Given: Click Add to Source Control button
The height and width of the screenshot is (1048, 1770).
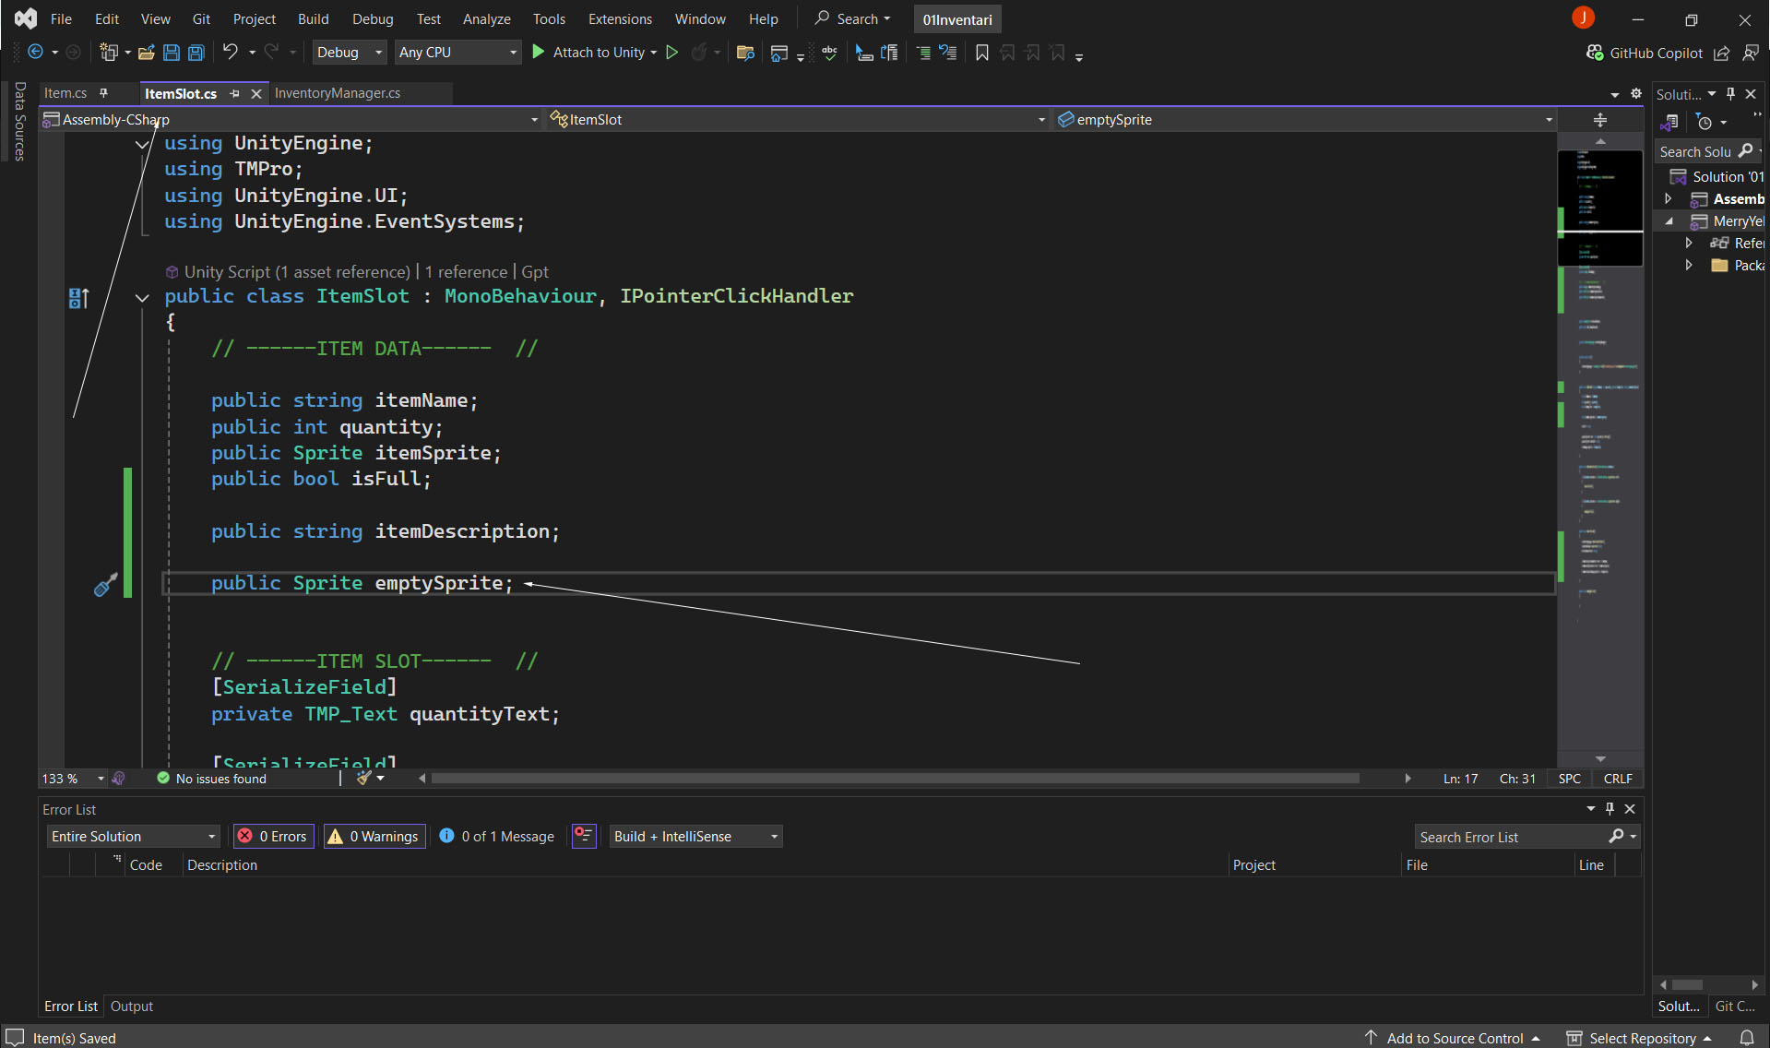Looking at the screenshot, I should [1454, 1038].
